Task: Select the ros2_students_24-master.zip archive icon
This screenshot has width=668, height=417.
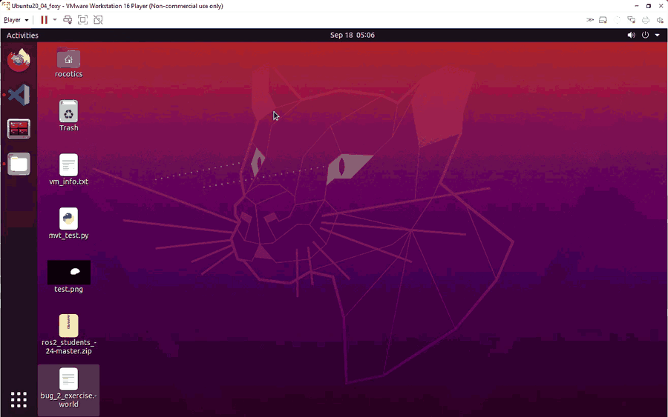Action: coord(68,326)
